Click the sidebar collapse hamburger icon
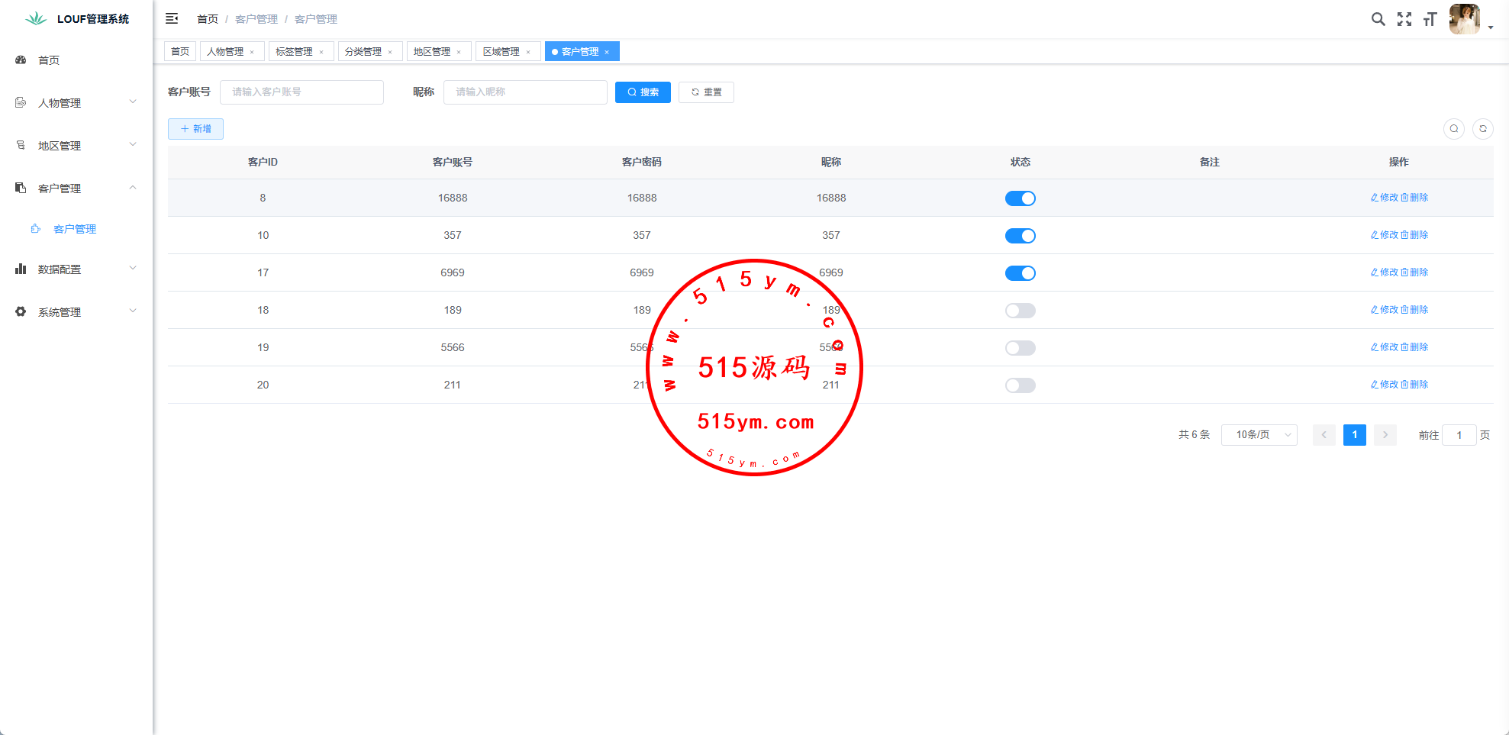This screenshot has height=735, width=1509. click(x=172, y=18)
